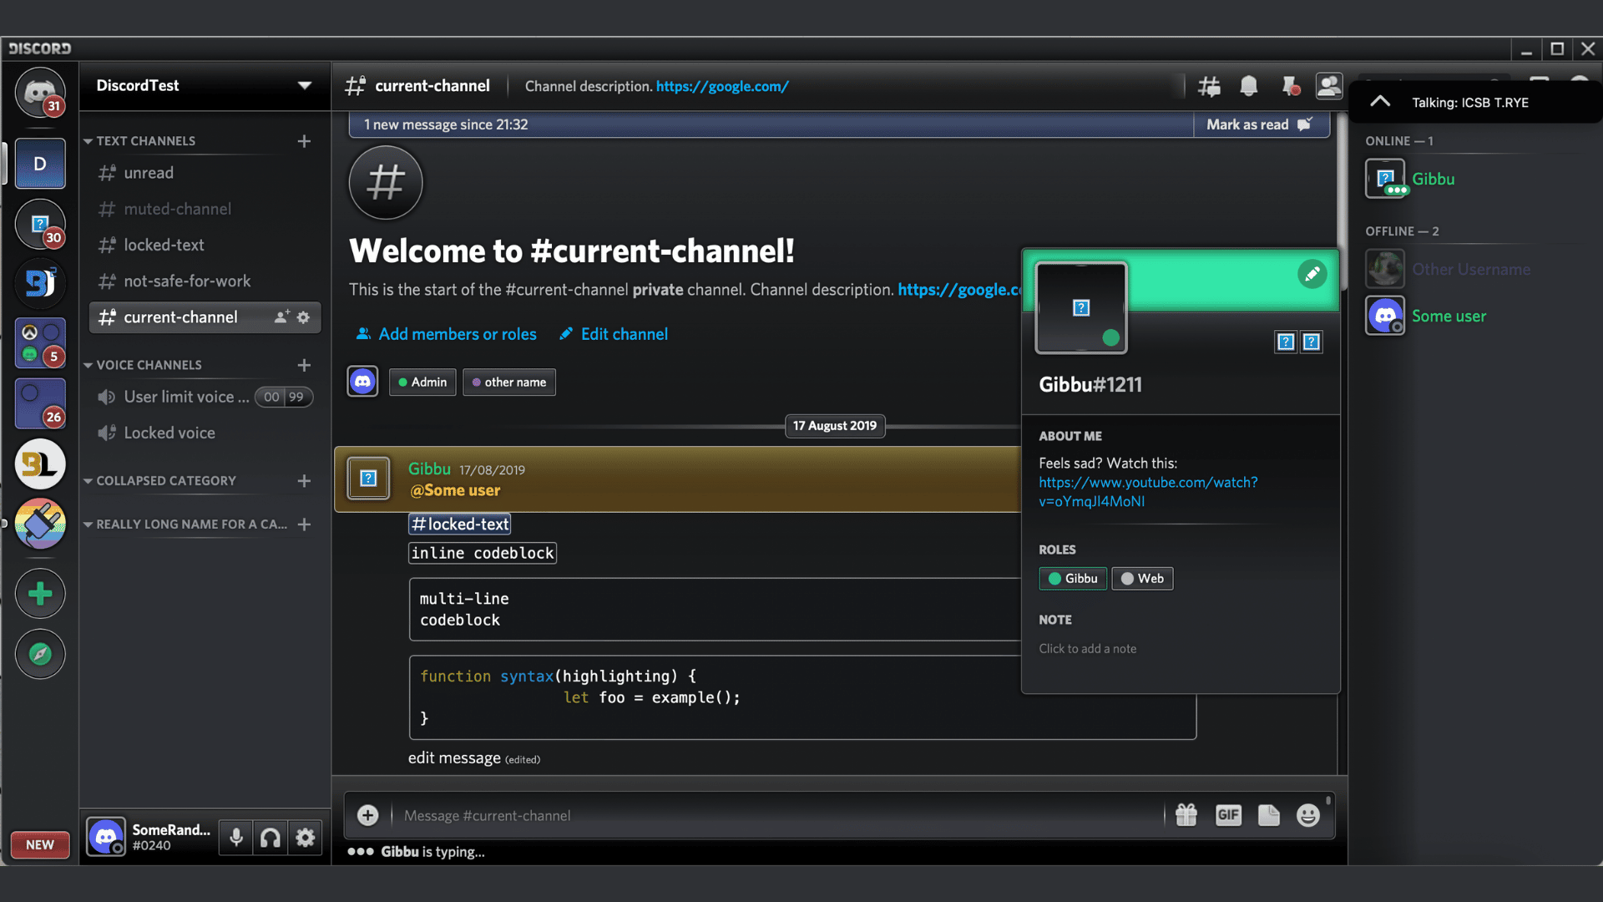Add channel to COLLAPSED CATEGORY plus icon
The height and width of the screenshot is (902, 1603).
[304, 481]
